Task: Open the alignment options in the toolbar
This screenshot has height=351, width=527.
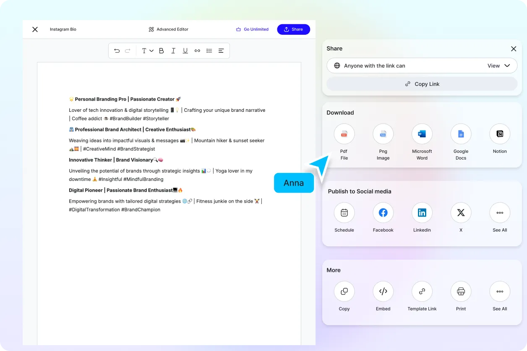Action: click(x=221, y=50)
